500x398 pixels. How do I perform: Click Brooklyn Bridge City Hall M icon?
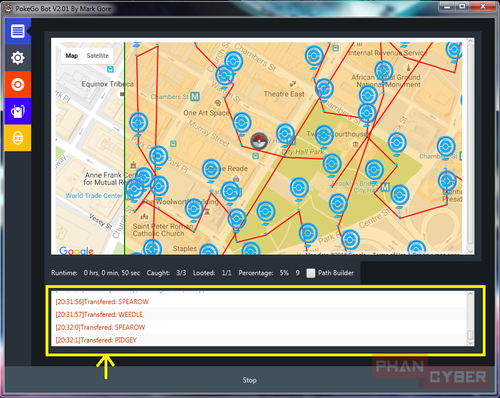[385, 187]
